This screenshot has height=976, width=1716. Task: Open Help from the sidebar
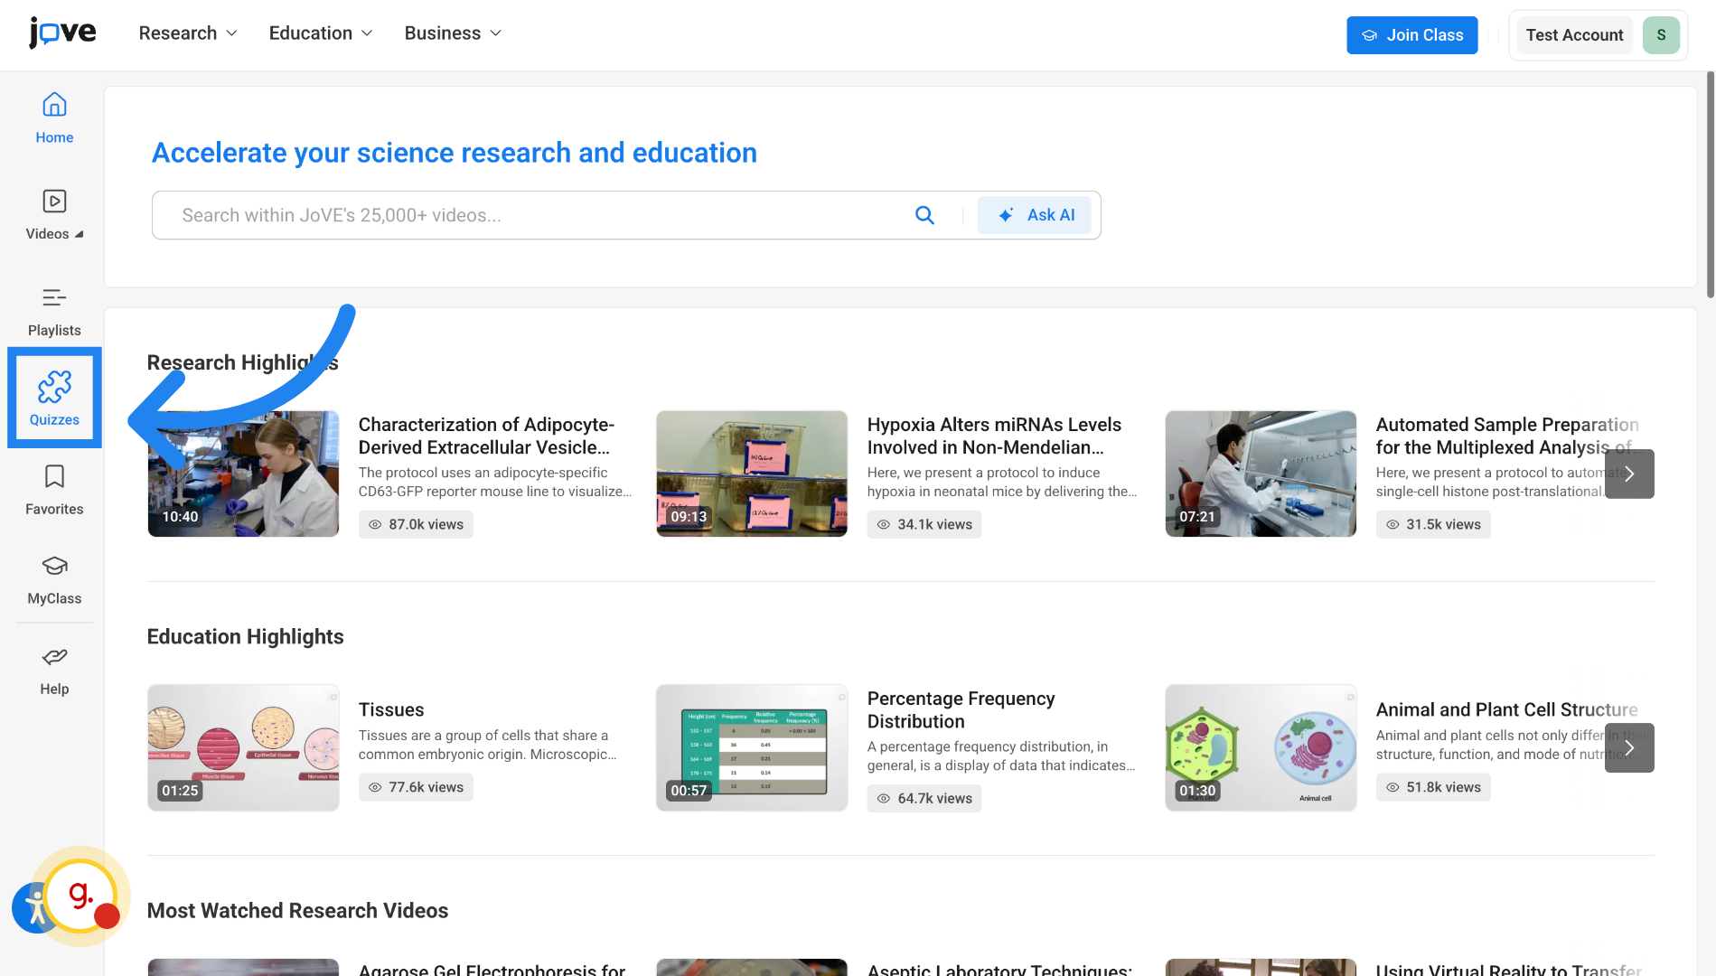(x=54, y=671)
